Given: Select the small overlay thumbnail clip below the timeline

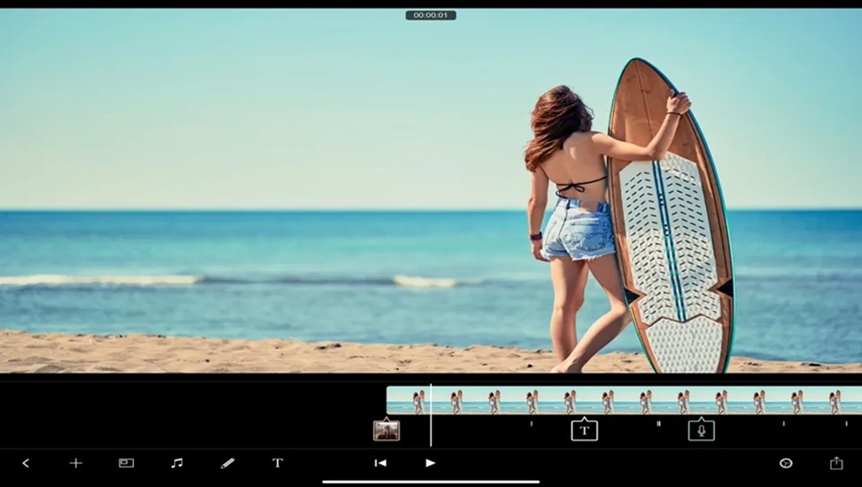Looking at the screenshot, I should [386, 431].
